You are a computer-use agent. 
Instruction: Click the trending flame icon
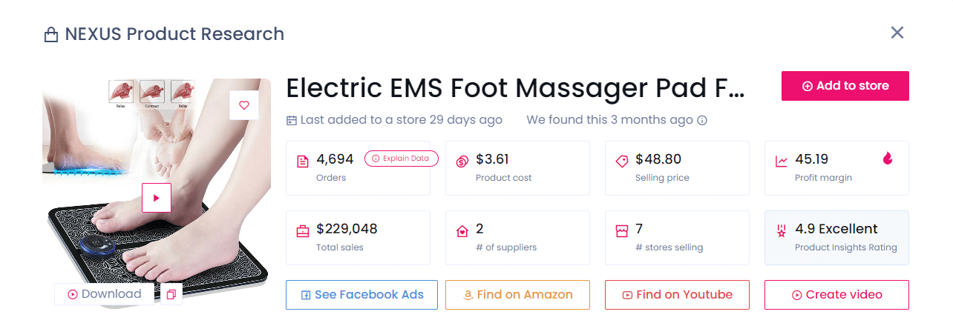tap(888, 159)
